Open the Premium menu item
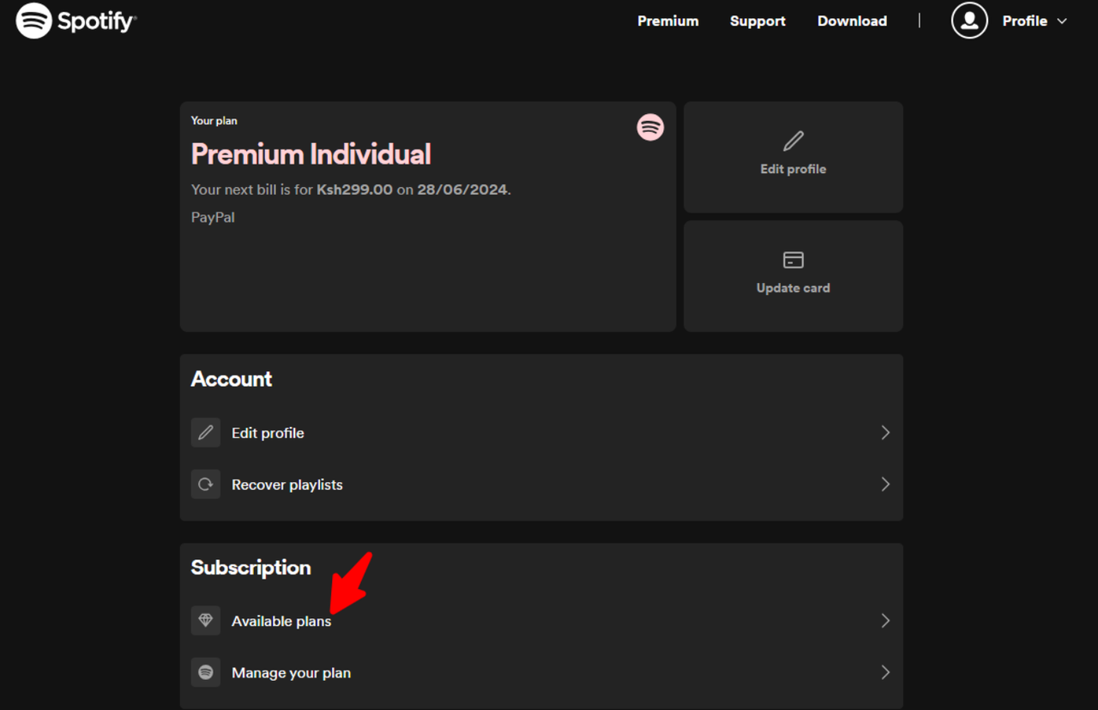1098x710 pixels. tap(668, 21)
